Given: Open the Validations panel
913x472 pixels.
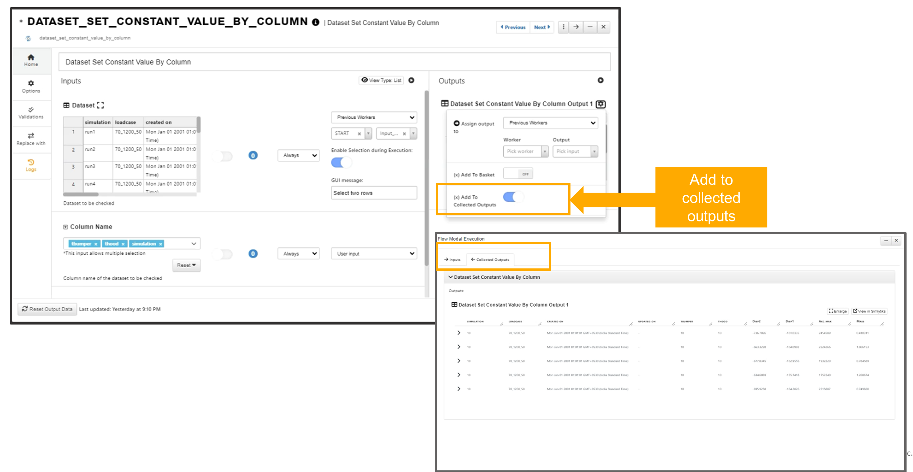Looking at the screenshot, I should coord(31,113).
